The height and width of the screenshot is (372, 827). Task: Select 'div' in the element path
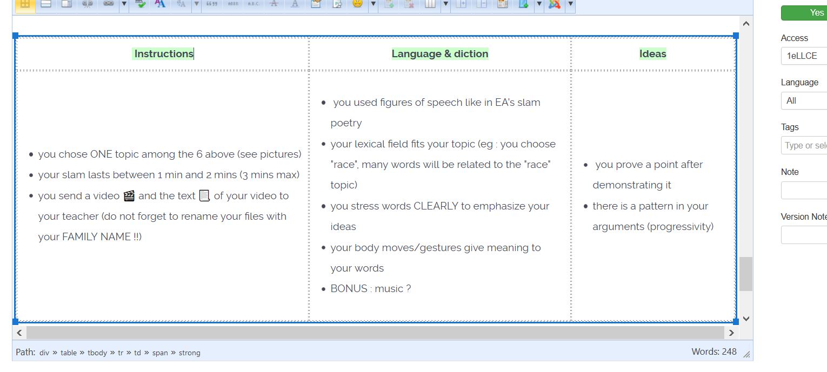(44, 353)
